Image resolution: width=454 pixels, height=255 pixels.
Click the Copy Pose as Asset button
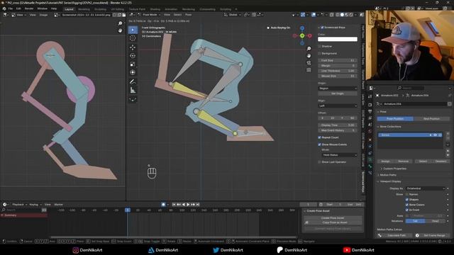pyautogui.click(x=333, y=222)
